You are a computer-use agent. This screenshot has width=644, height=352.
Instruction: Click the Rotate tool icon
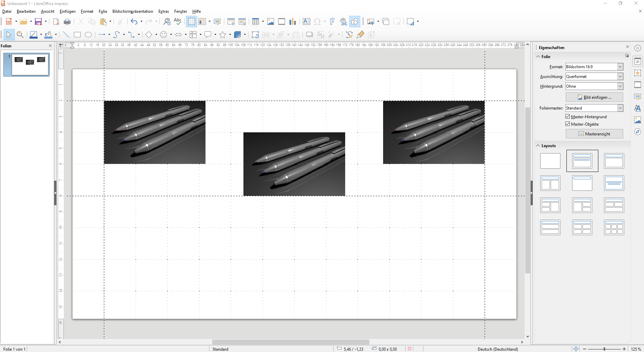(255, 35)
